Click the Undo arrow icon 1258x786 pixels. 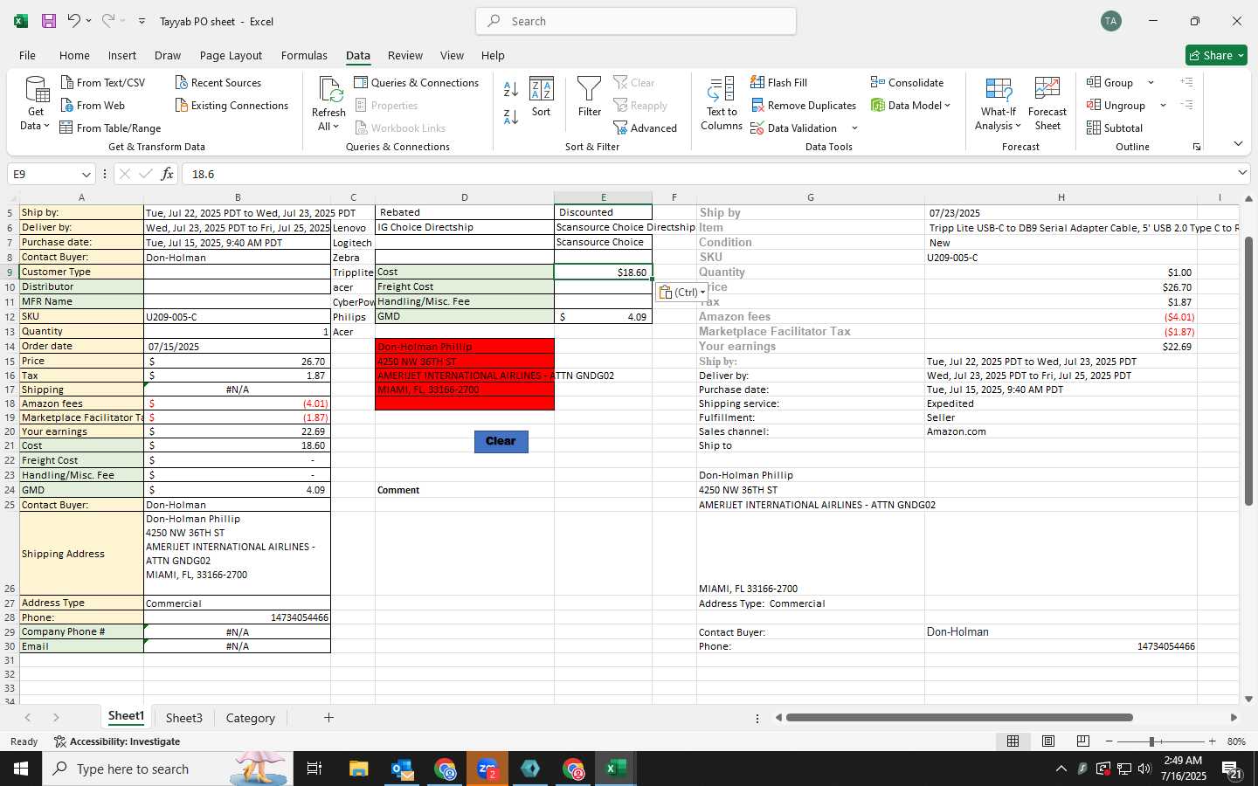74,21
